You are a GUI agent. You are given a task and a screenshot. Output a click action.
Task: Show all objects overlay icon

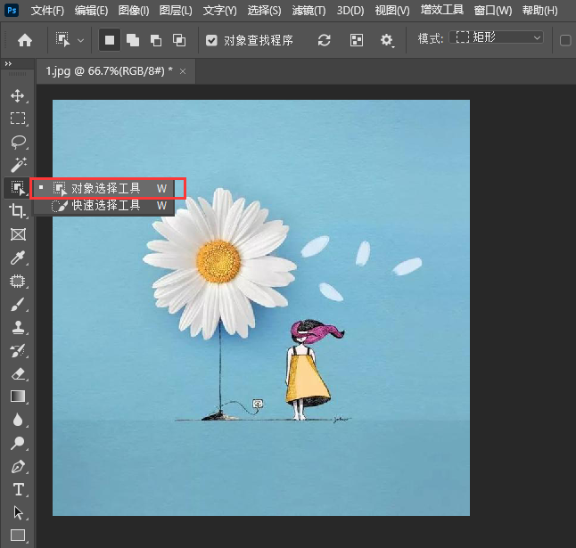tap(357, 40)
